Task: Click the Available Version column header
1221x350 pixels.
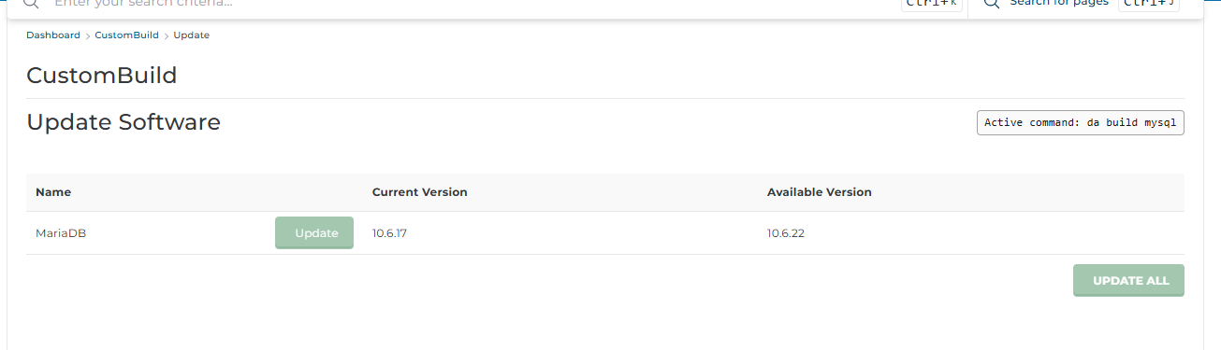Action: [820, 192]
